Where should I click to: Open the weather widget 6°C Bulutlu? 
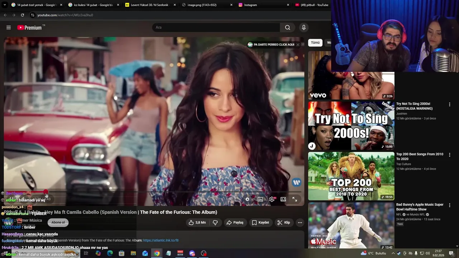pyautogui.click(x=373, y=253)
